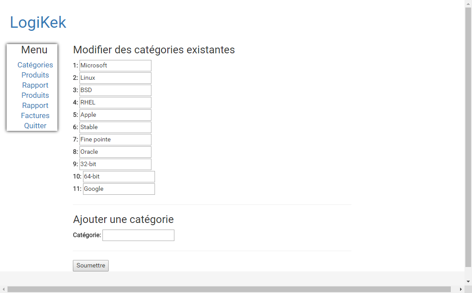Viewport: 472px width, 293px height.
Task: Click the Modifier des catégories existantes heading
Action: (154, 50)
